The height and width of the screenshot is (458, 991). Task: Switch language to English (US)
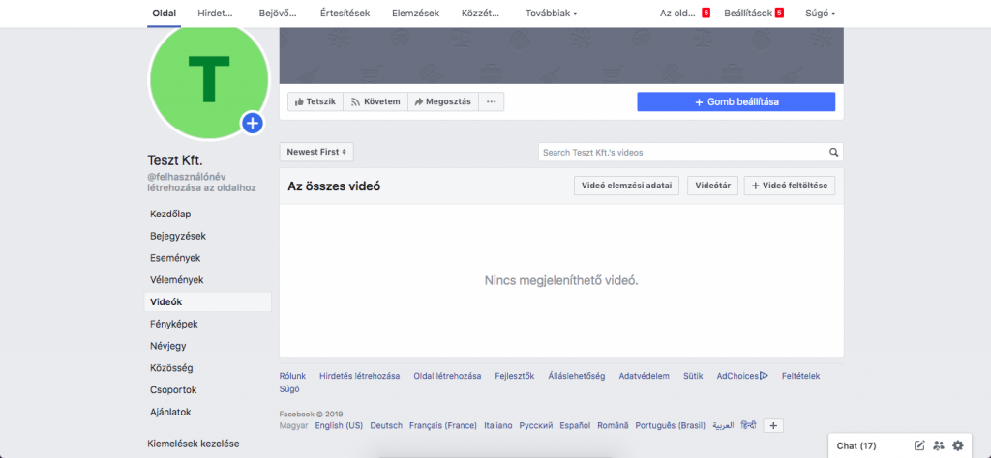pyautogui.click(x=339, y=426)
